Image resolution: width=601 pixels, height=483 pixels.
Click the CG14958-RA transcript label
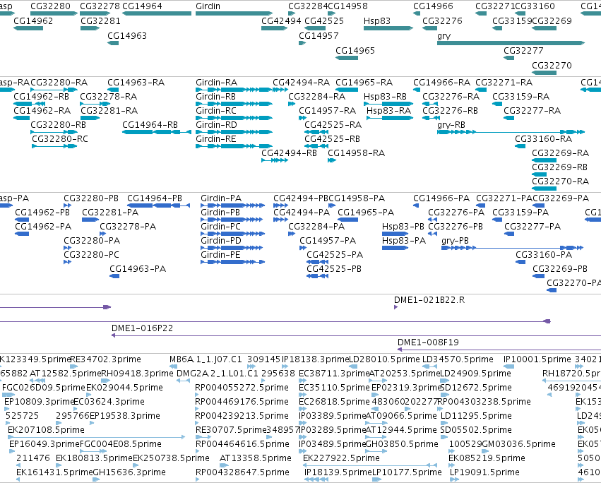pyautogui.click(x=356, y=153)
